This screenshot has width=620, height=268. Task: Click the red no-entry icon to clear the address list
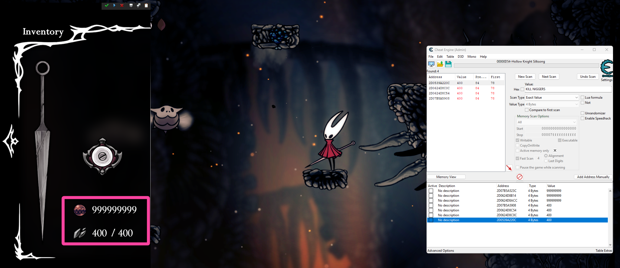tap(520, 177)
